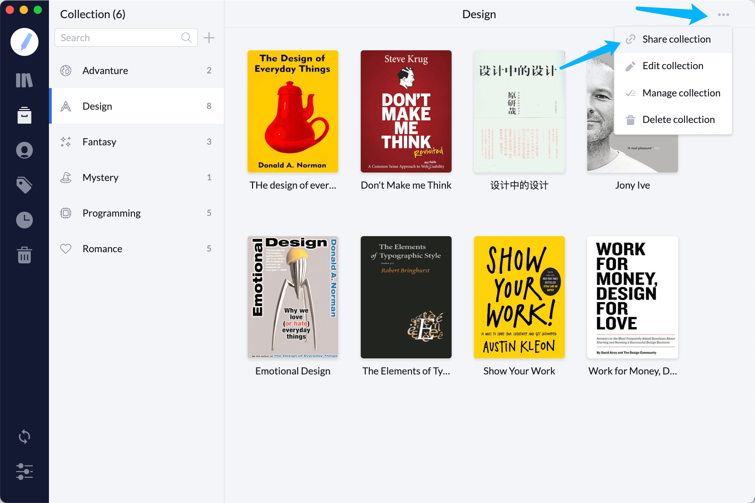Open Don't Make Me Think cover
This screenshot has height=503, width=755.
point(406,111)
